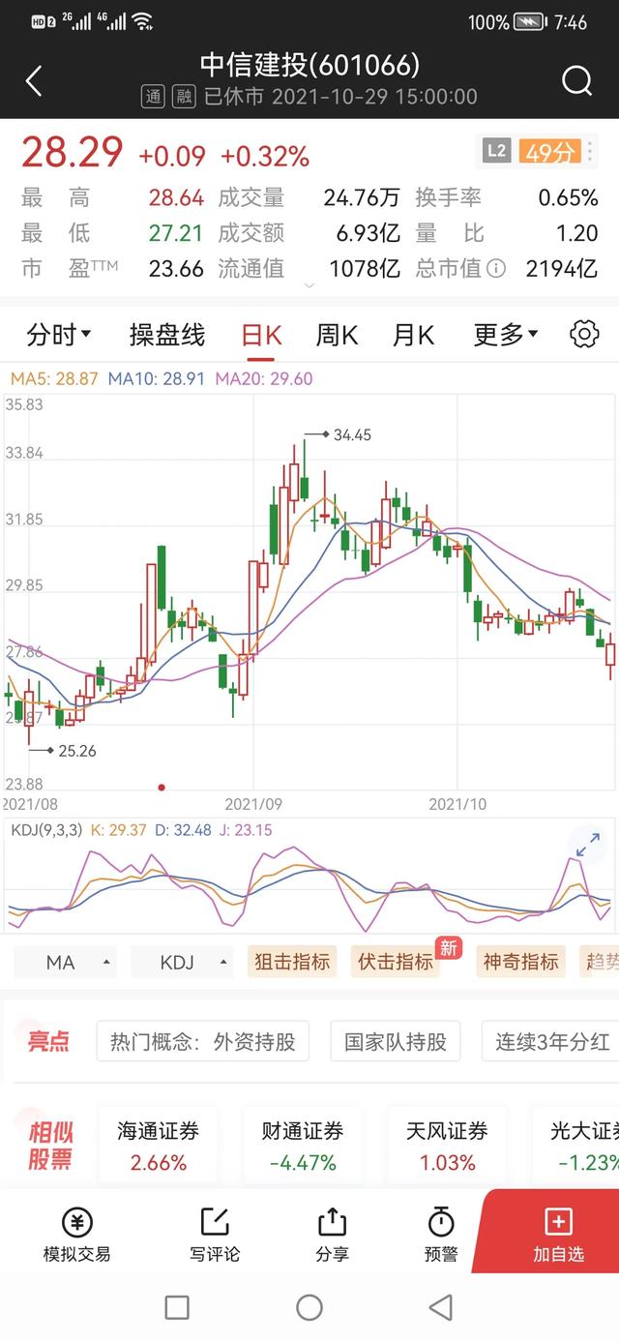Expand quote details with small chevron

[x=309, y=286]
